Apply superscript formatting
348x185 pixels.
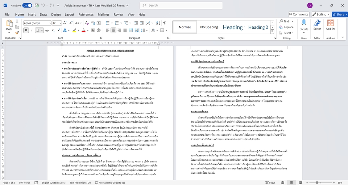pyautogui.click(x=59, y=30)
